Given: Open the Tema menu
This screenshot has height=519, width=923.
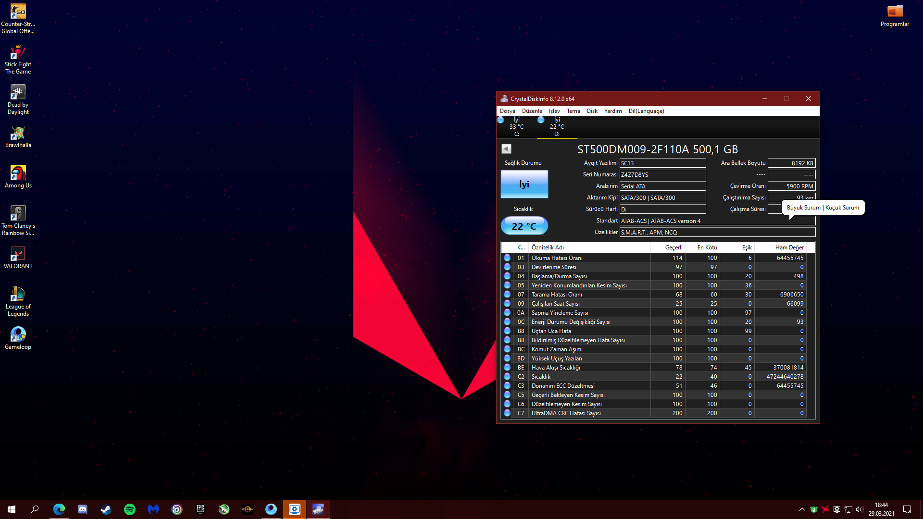Looking at the screenshot, I should [573, 111].
